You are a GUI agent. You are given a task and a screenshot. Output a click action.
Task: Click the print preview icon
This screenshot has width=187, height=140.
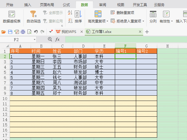[29, 32]
